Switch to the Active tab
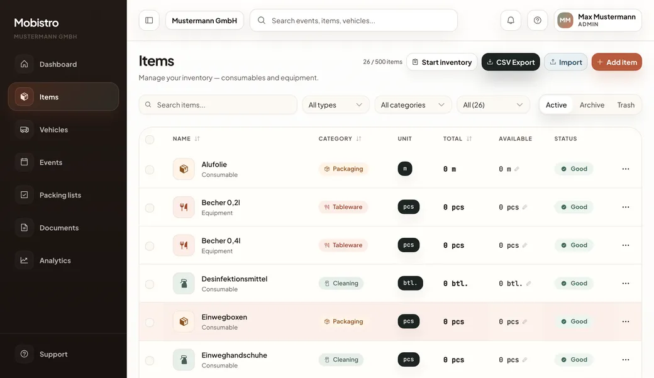Viewport: 654px width, 378px height. tap(556, 105)
